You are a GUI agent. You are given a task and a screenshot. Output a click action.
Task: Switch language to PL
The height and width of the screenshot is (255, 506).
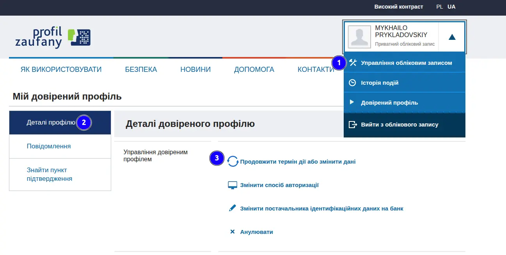tap(440, 7)
